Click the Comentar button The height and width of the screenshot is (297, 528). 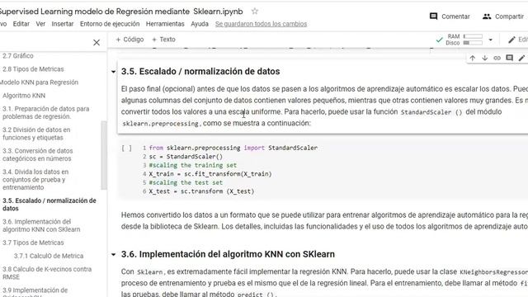(450, 16)
